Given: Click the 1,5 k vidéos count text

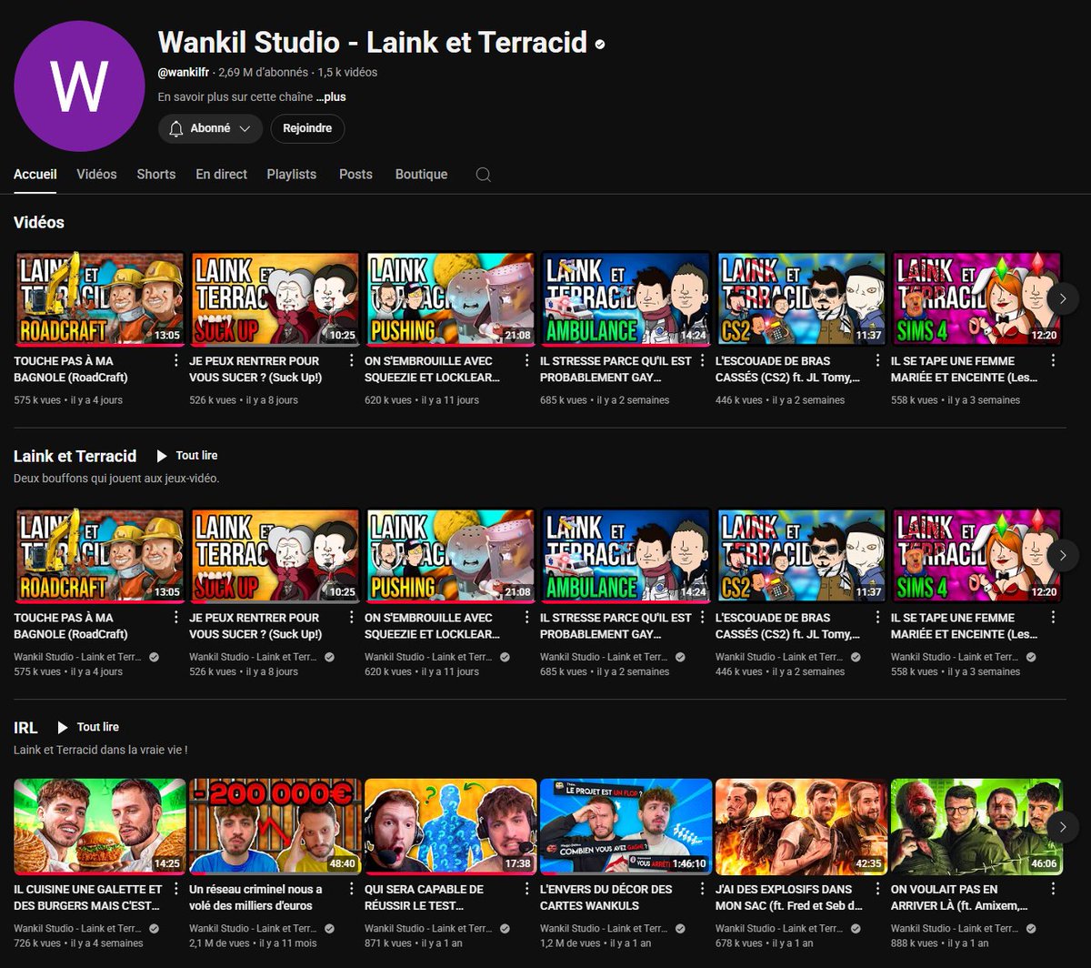Looking at the screenshot, I should [347, 73].
